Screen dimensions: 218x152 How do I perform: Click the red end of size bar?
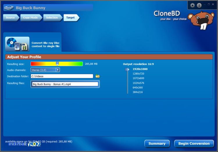33,64
